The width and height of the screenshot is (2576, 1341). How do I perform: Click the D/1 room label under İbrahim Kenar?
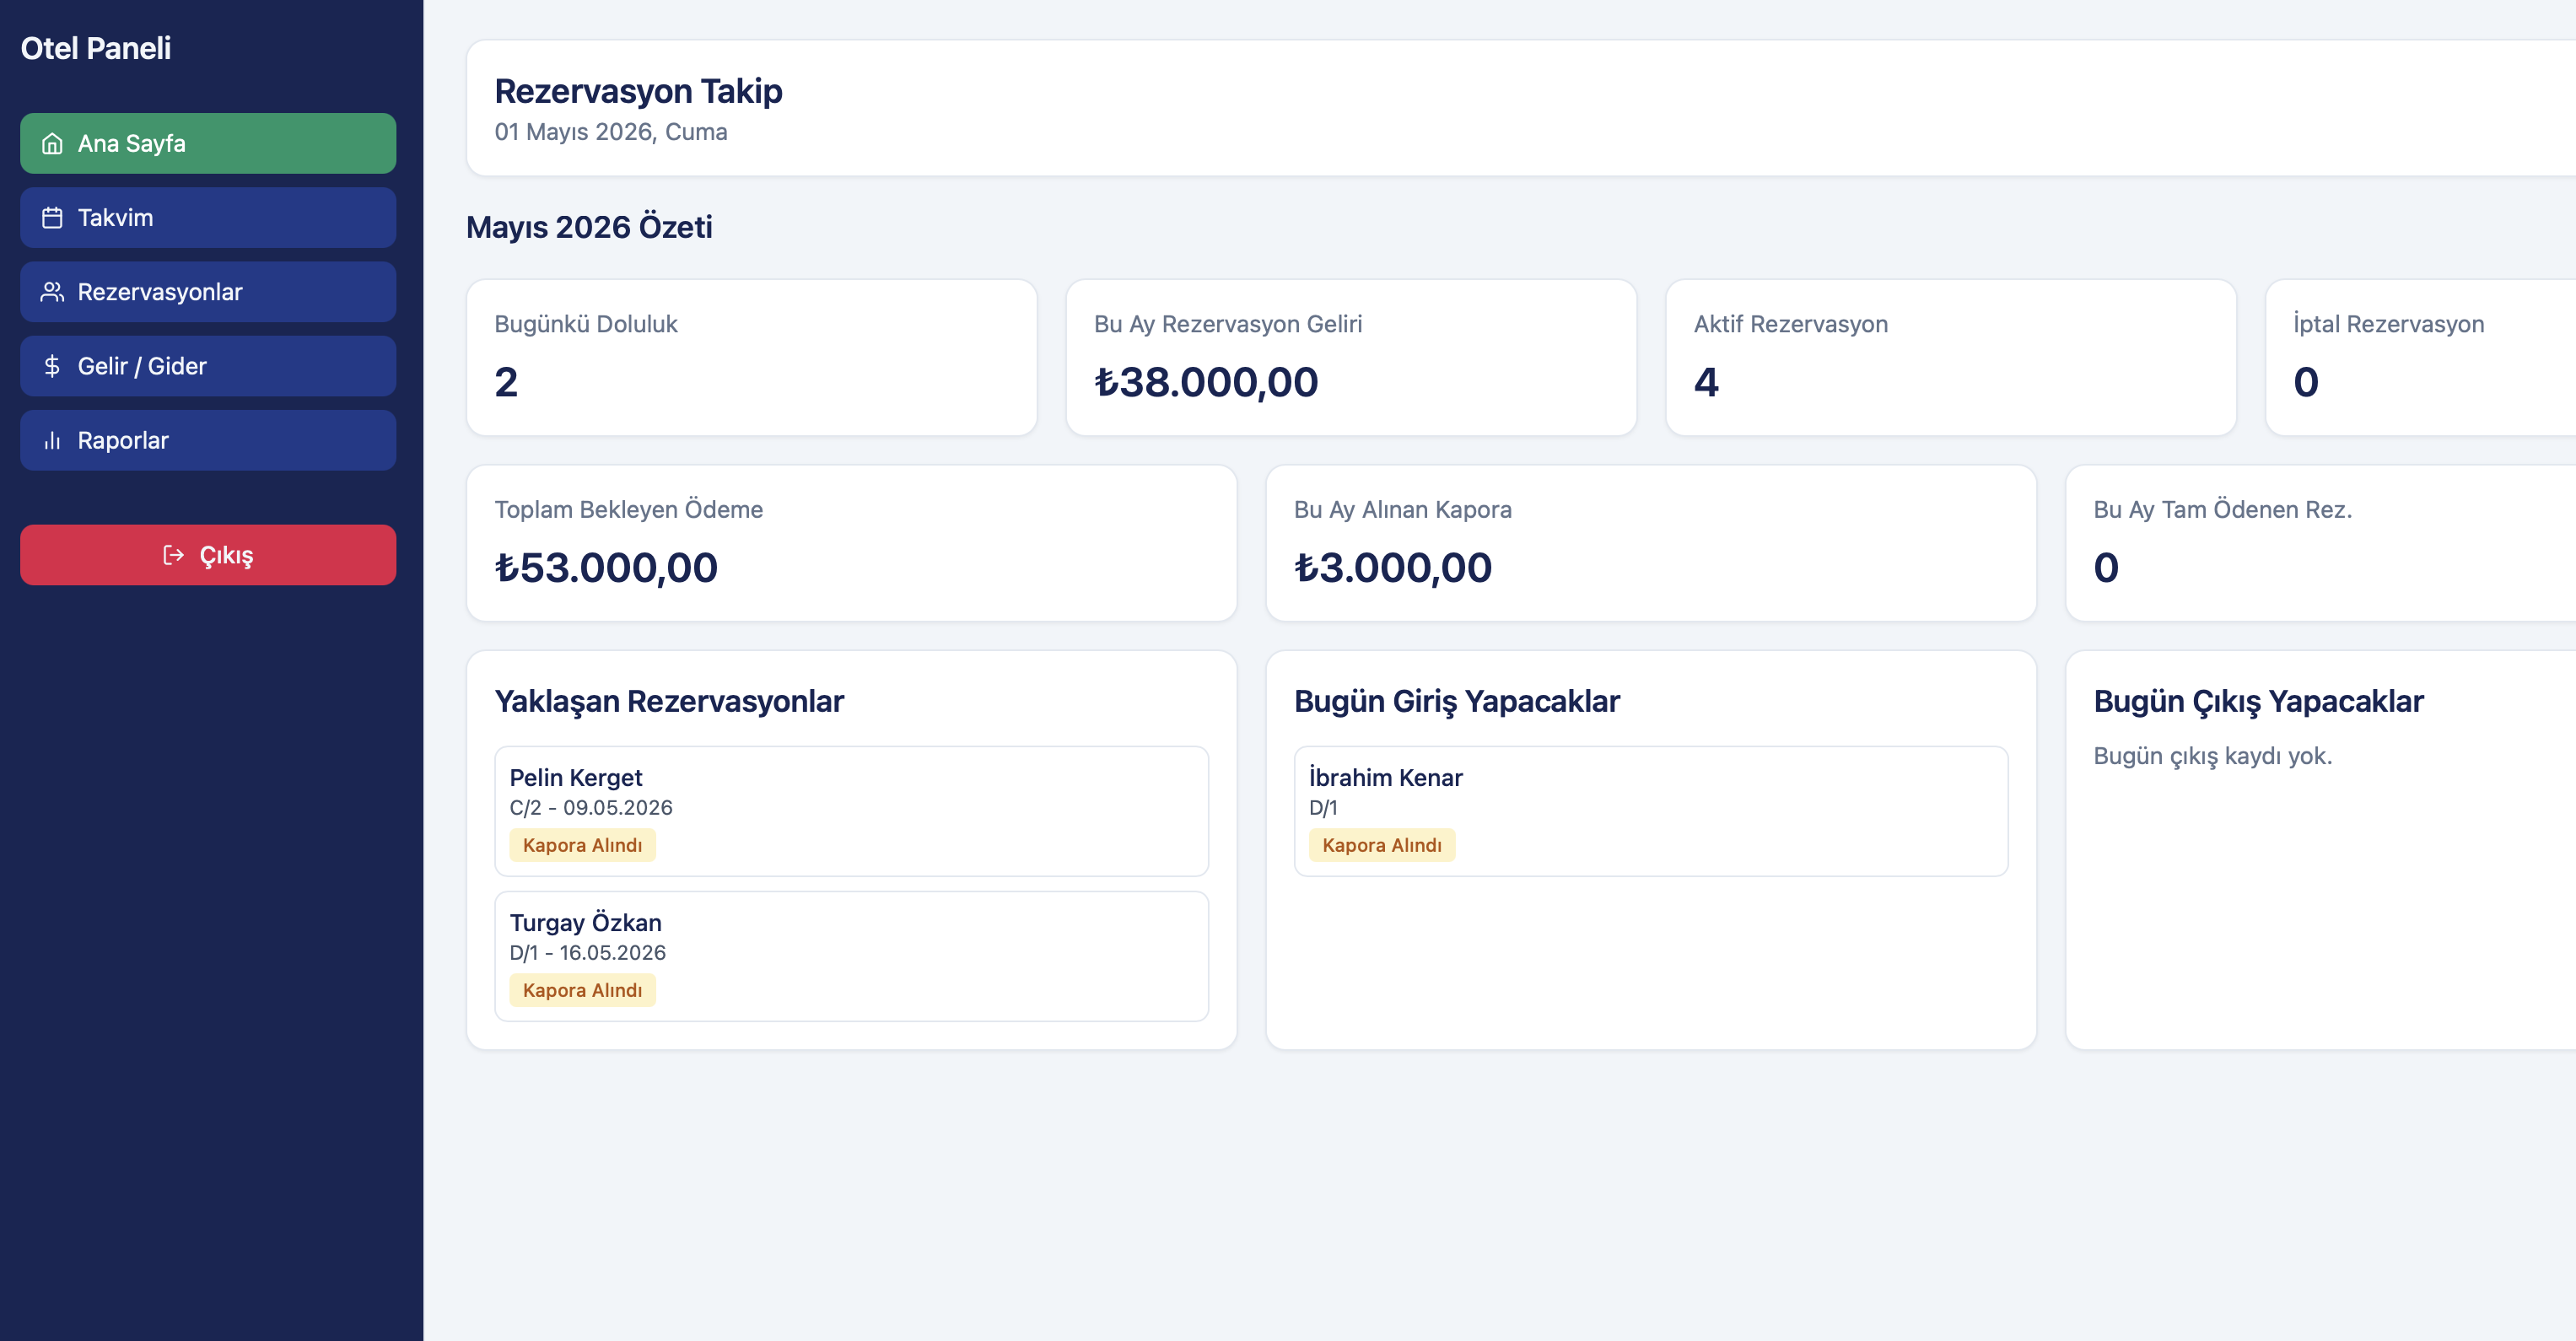tap(1323, 808)
